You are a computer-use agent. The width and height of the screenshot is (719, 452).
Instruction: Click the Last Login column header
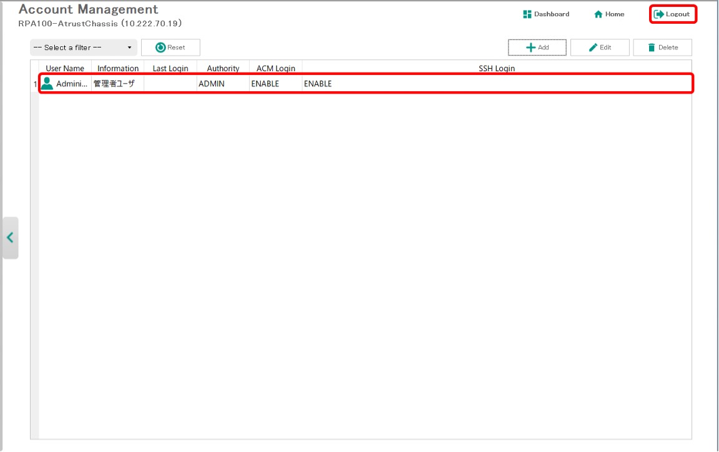pyautogui.click(x=170, y=69)
